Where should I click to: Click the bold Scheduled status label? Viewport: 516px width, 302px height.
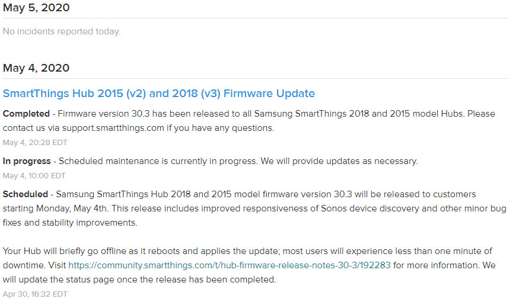tap(26, 194)
